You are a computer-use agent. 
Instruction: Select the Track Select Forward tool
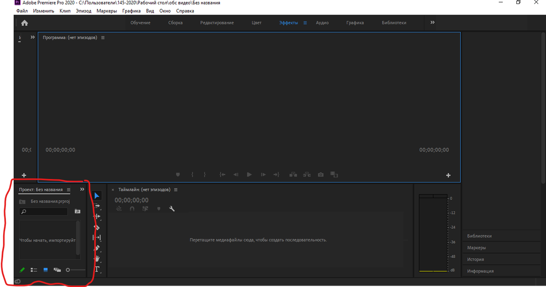click(x=97, y=206)
